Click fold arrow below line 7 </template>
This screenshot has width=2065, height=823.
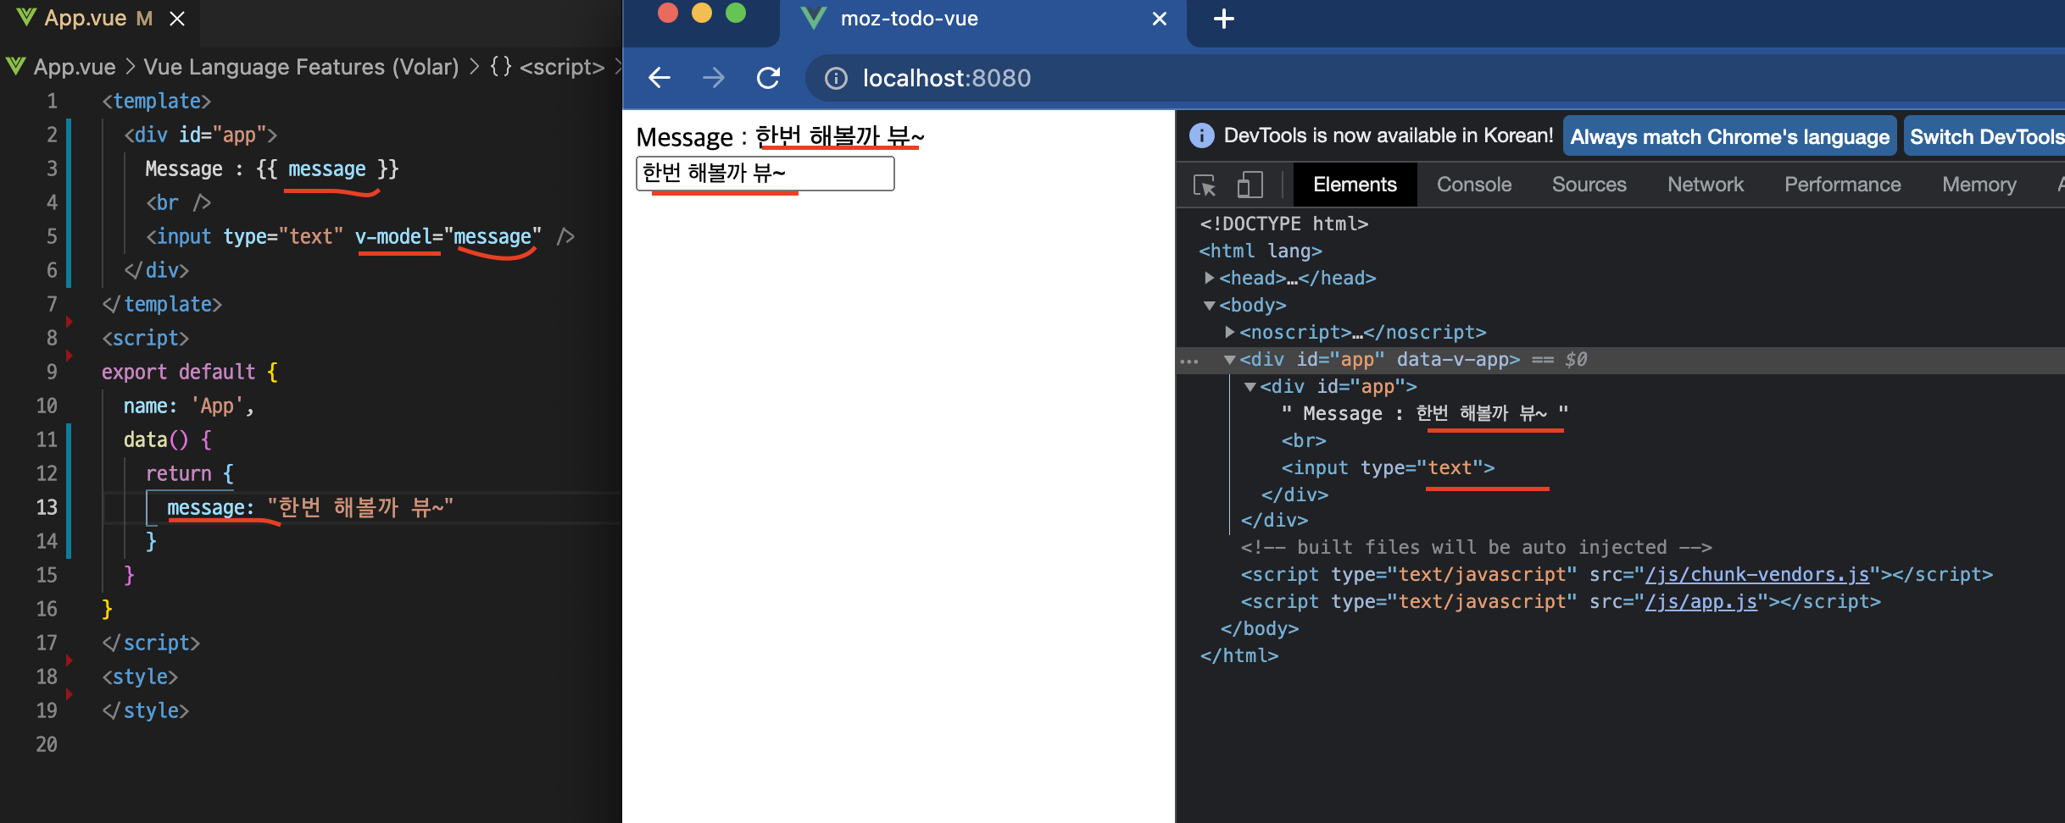[x=70, y=321]
